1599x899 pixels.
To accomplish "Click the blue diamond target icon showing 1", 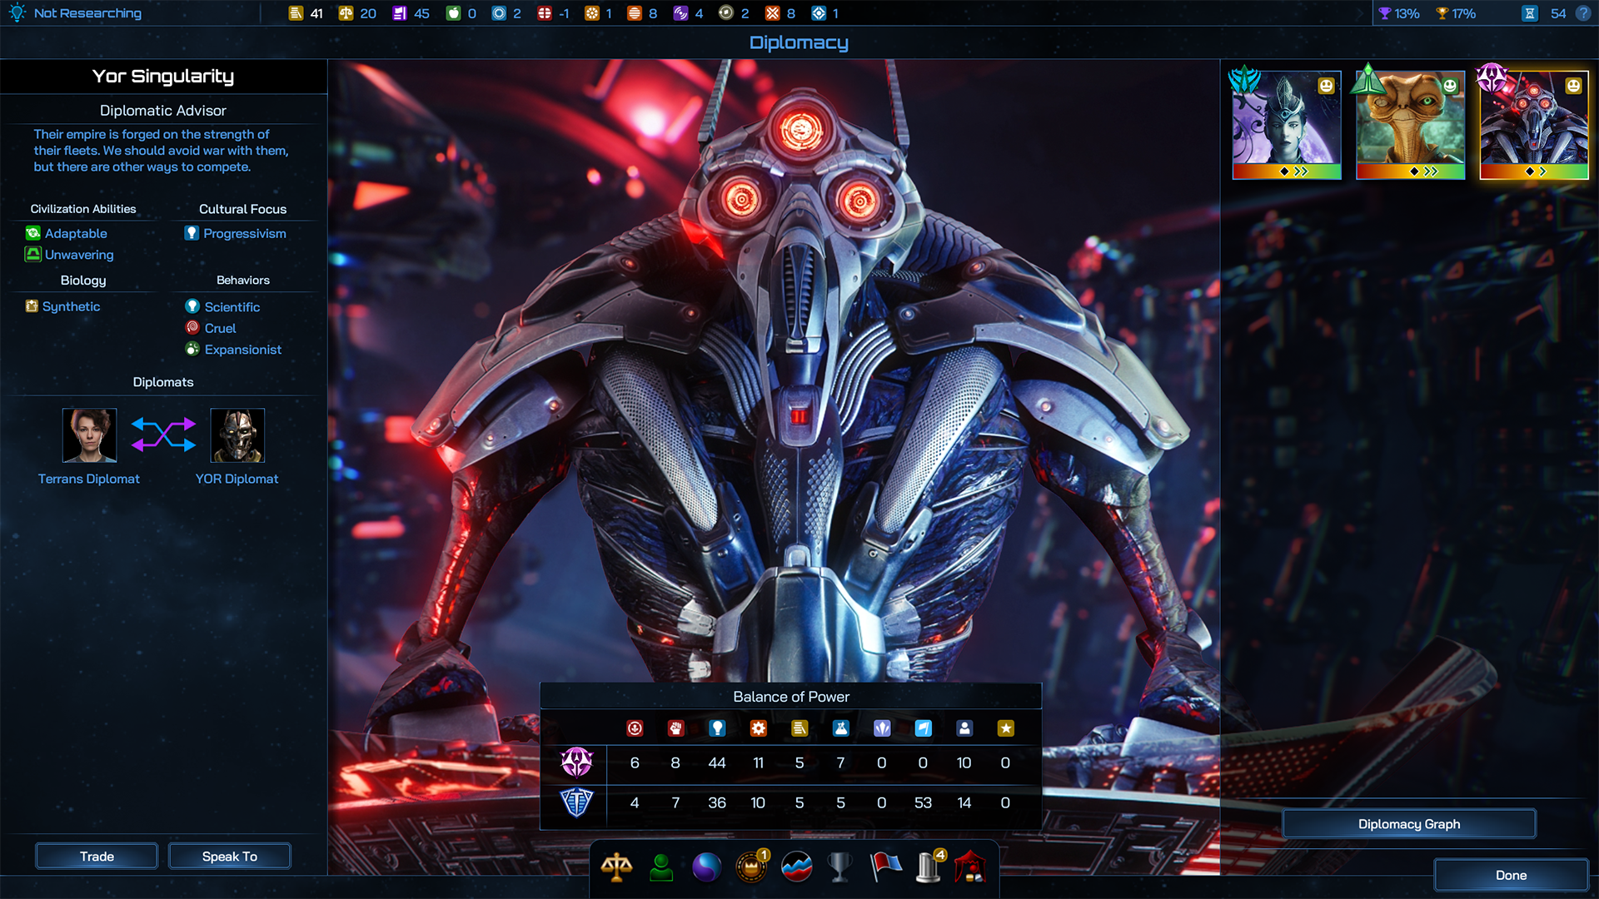I will 819,13.
